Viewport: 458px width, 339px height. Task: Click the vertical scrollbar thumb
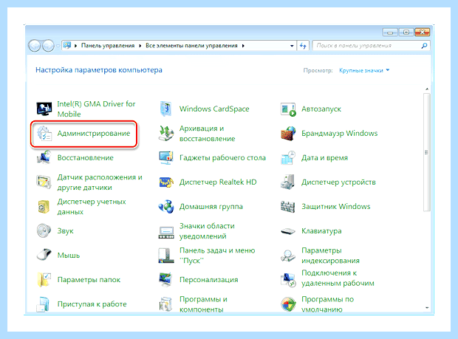coord(427,152)
